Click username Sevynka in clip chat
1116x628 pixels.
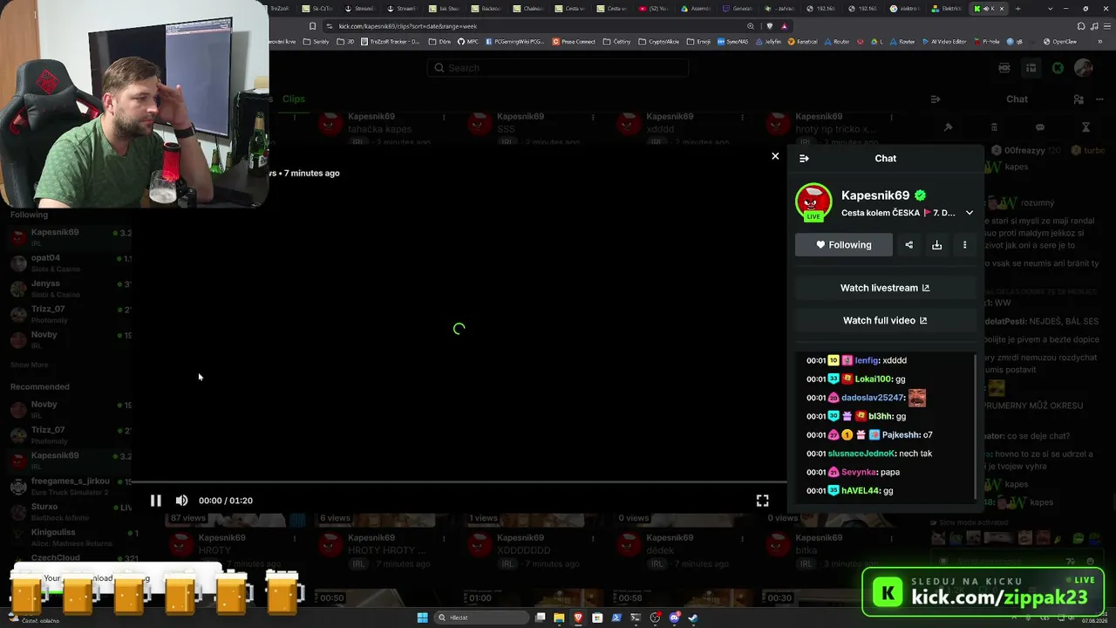(x=859, y=472)
